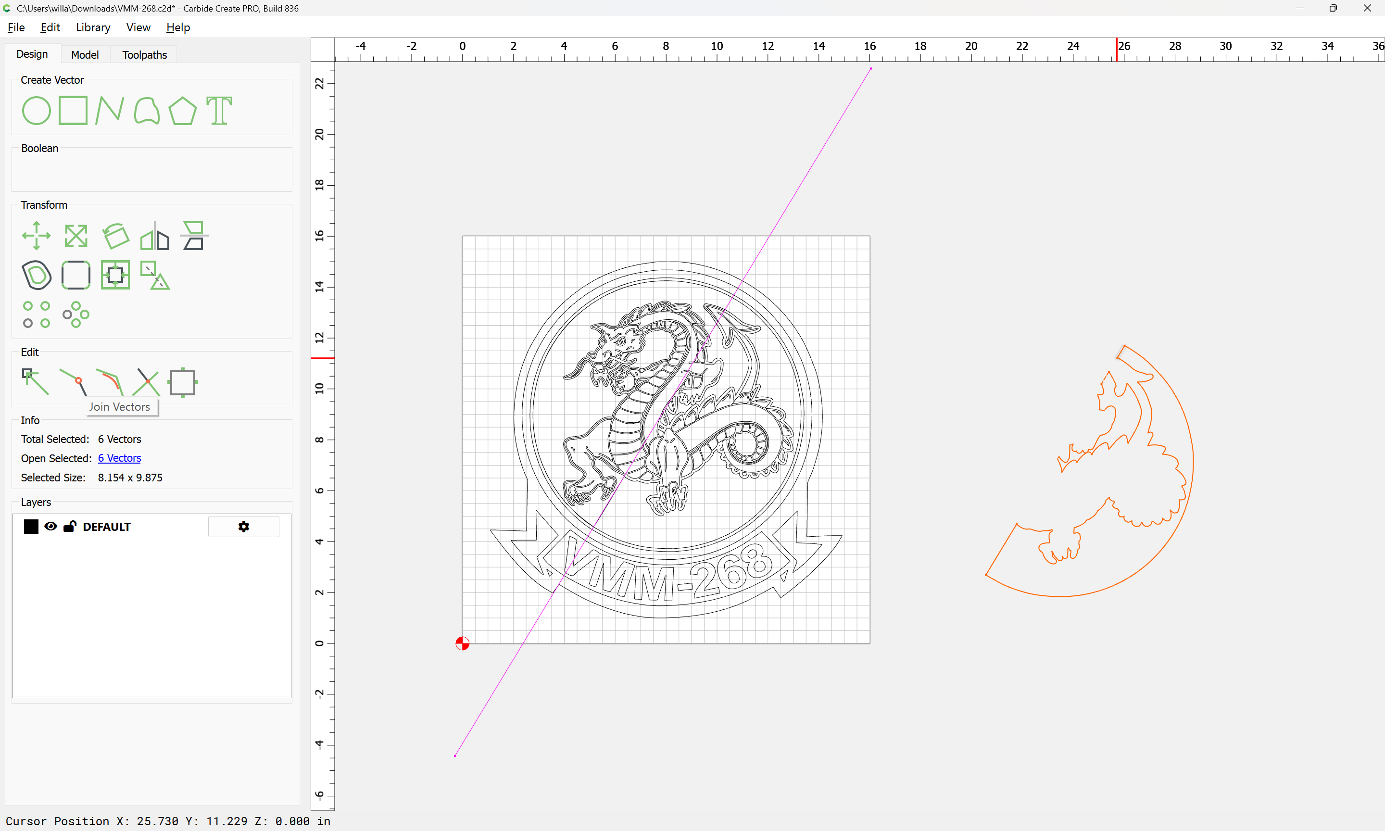
Task: Select the Circle create vector tool
Action: tap(37, 110)
